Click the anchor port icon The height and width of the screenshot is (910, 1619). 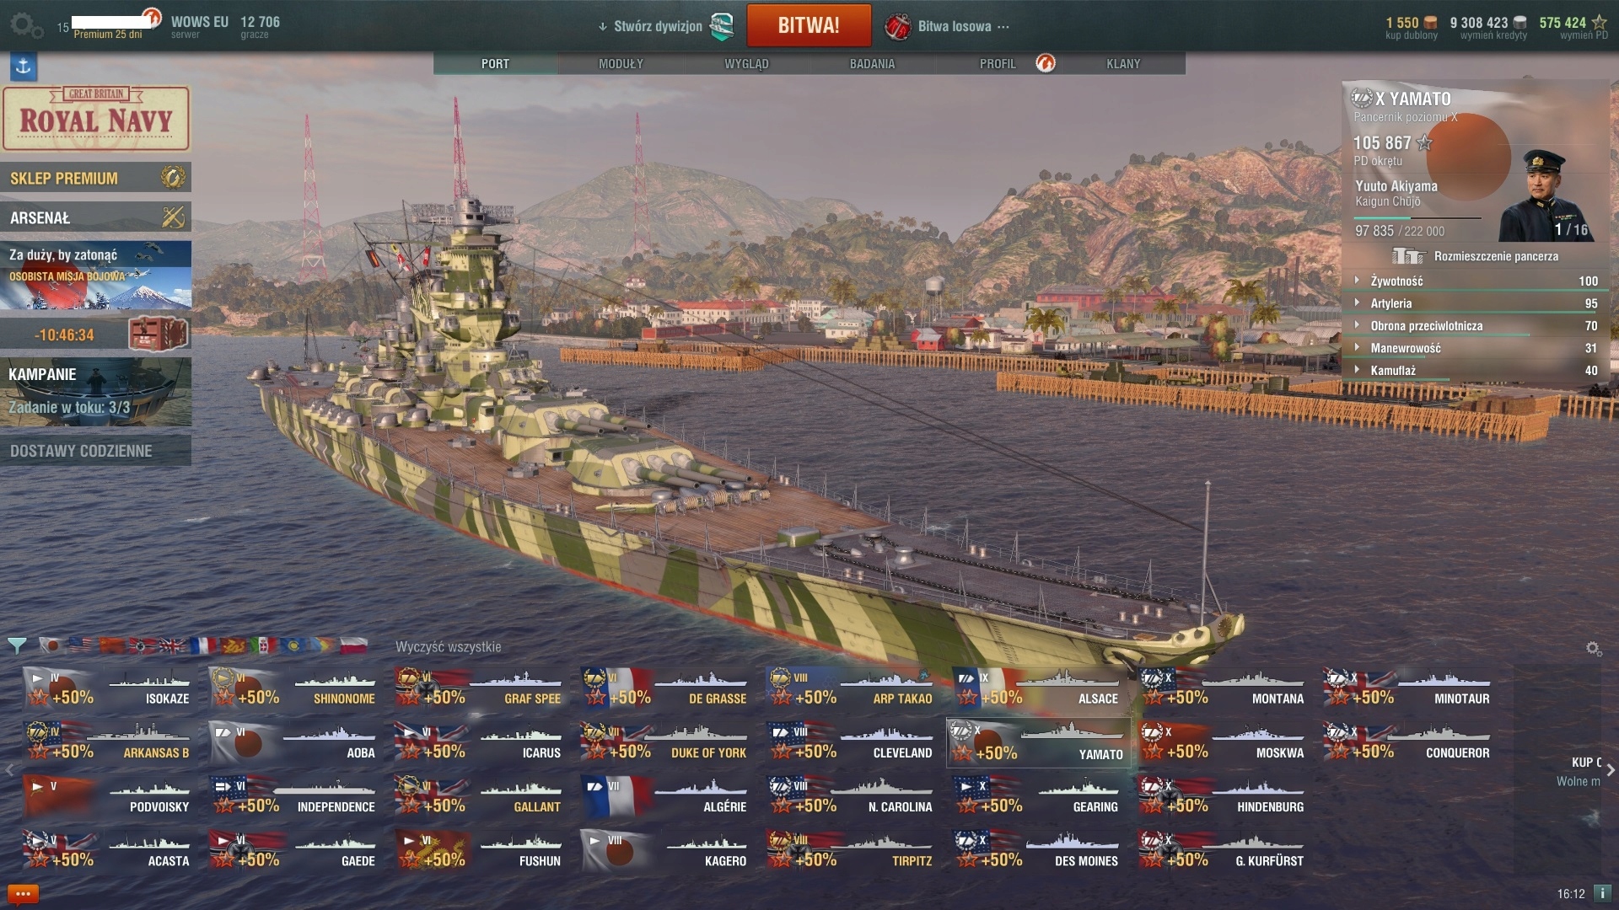tap(23, 67)
